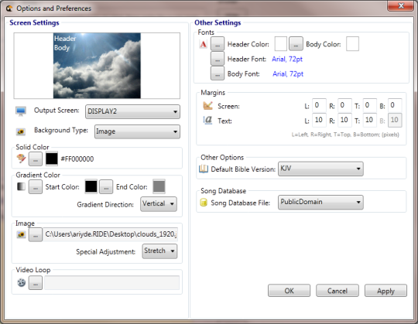Click the Text top margin field
The width and height of the screenshot is (418, 324).
369,120
